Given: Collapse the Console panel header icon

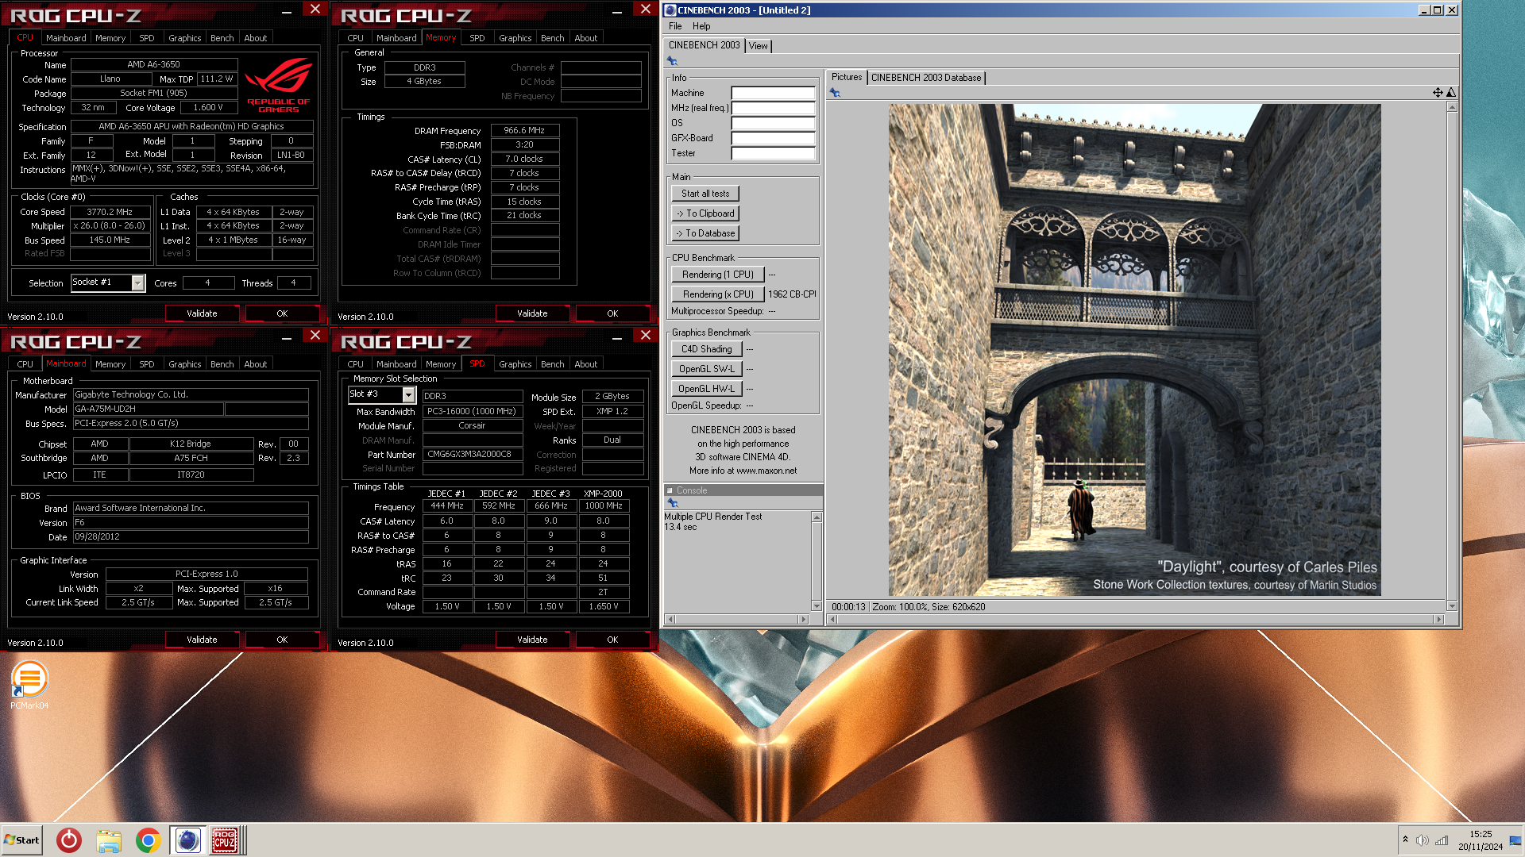Looking at the screenshot, I should (x=670, y=490).
